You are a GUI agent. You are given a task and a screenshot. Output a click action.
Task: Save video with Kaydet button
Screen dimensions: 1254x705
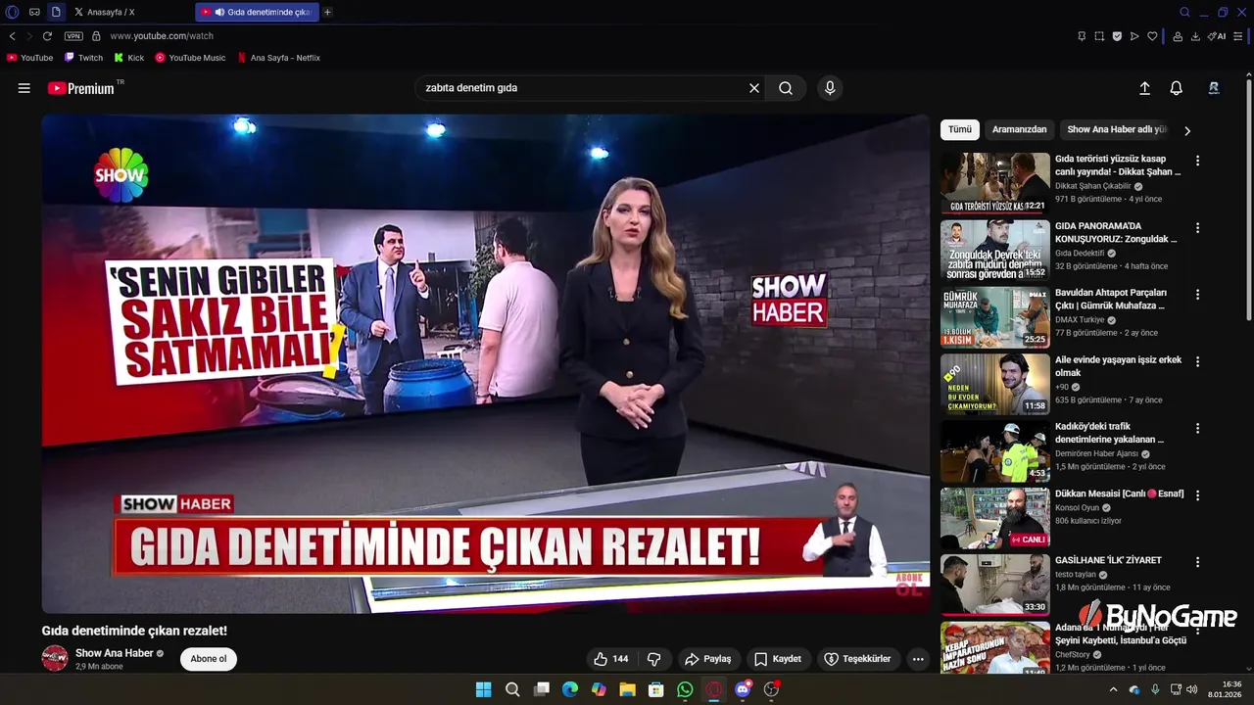778,659
